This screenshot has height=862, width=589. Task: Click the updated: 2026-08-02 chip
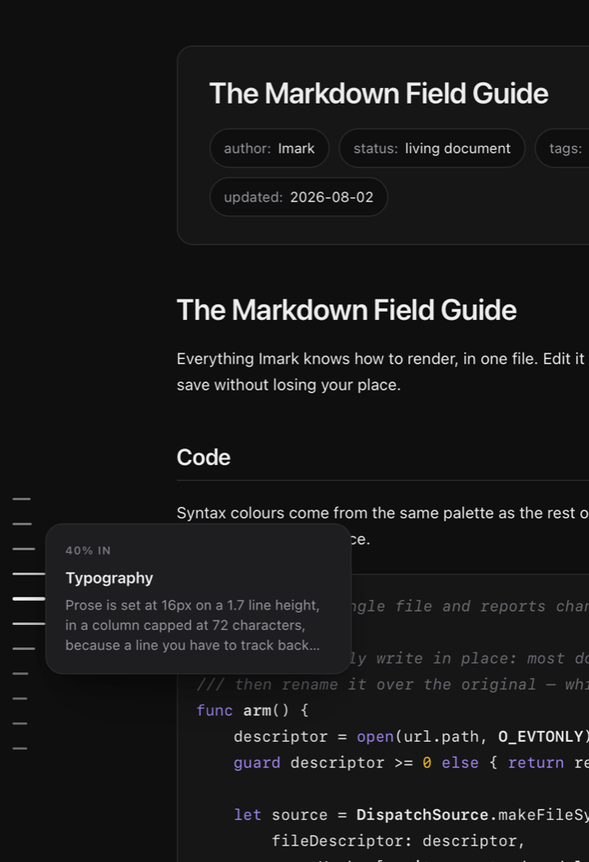click(298, 196)
